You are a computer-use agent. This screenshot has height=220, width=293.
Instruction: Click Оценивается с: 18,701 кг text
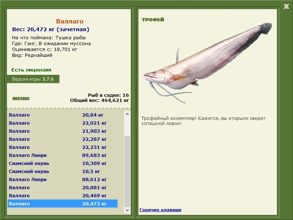pos(45,49)
